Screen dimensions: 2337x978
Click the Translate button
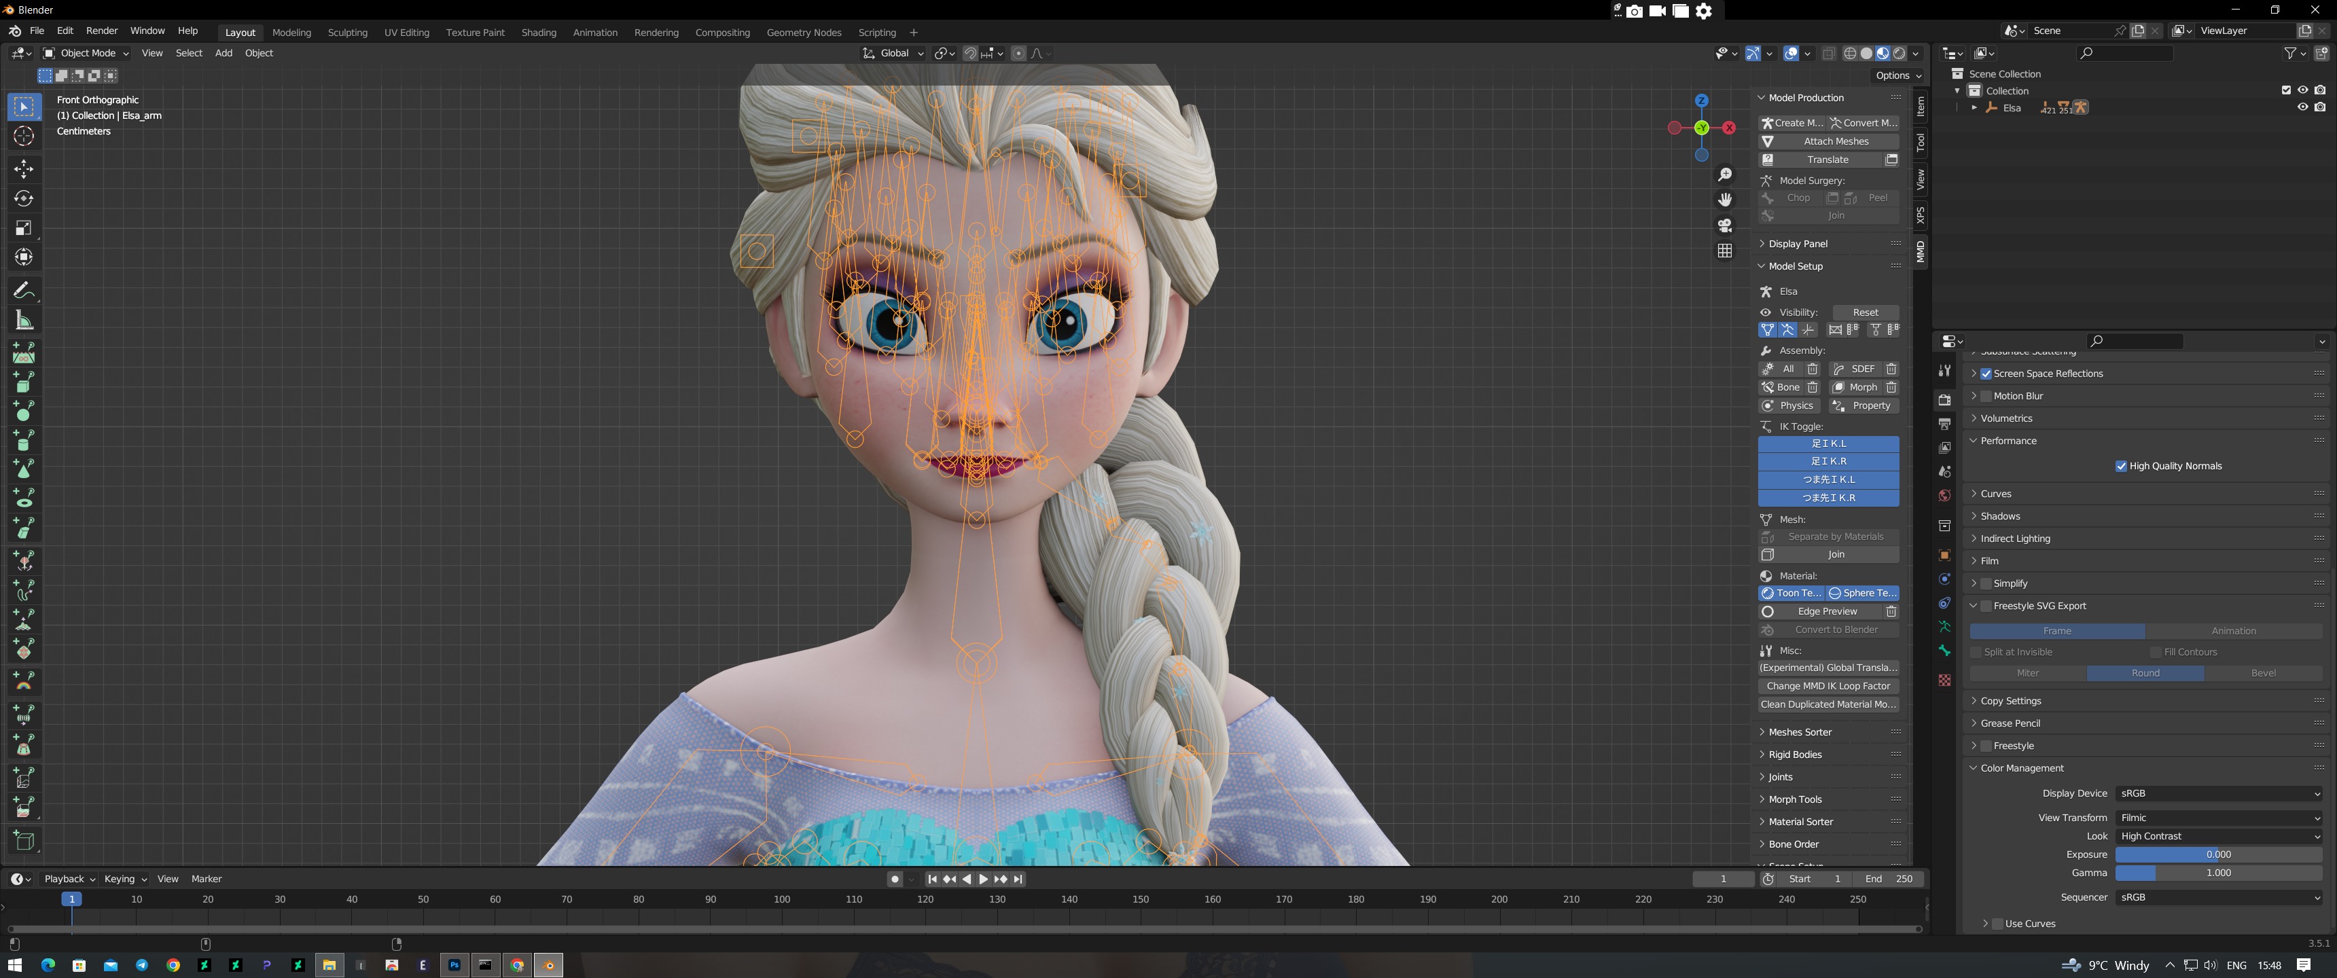[x=1820, y=160]
